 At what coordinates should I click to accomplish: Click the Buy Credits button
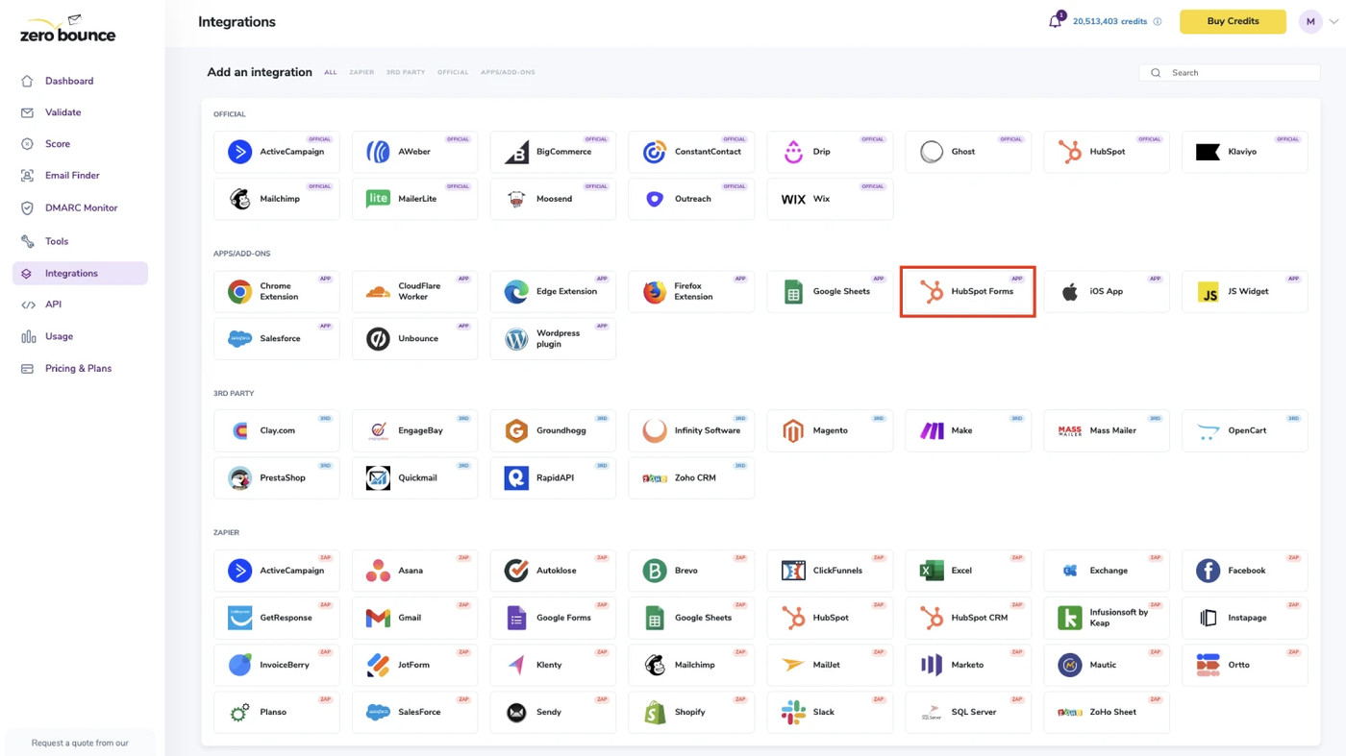(x=1232, y=20)
